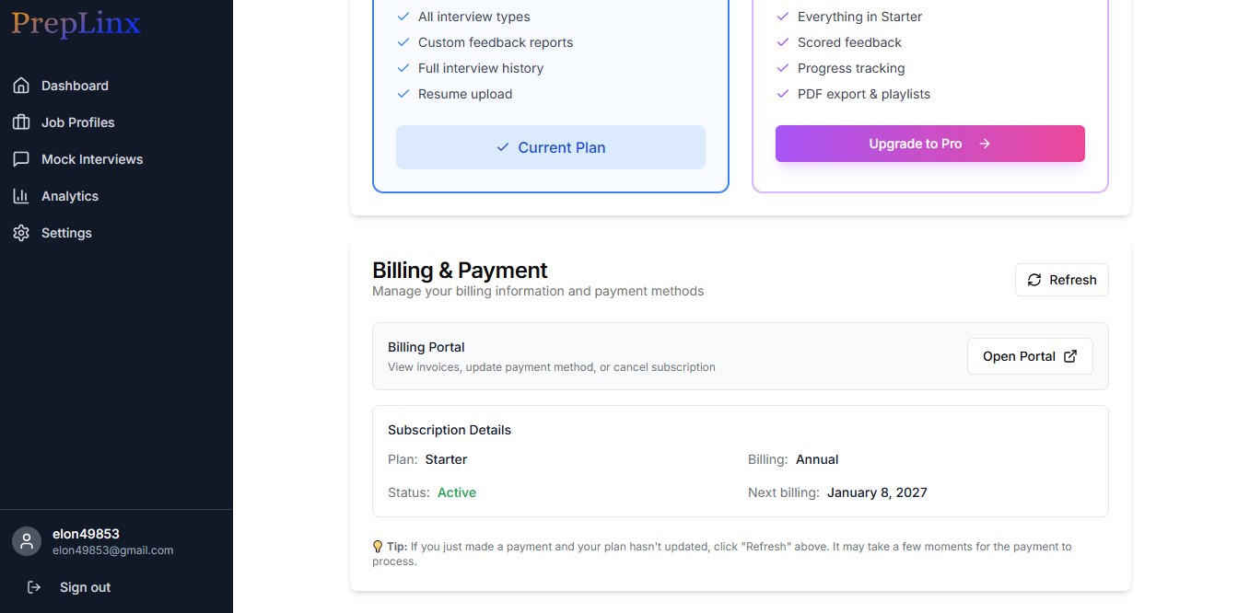Screen dimensions: 1238x613
Task: Click the external link icon on Open Portal
Action: coord(1070,356)
